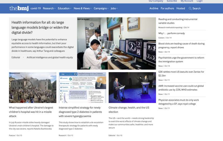Open My Account

(x=187, y=1)
